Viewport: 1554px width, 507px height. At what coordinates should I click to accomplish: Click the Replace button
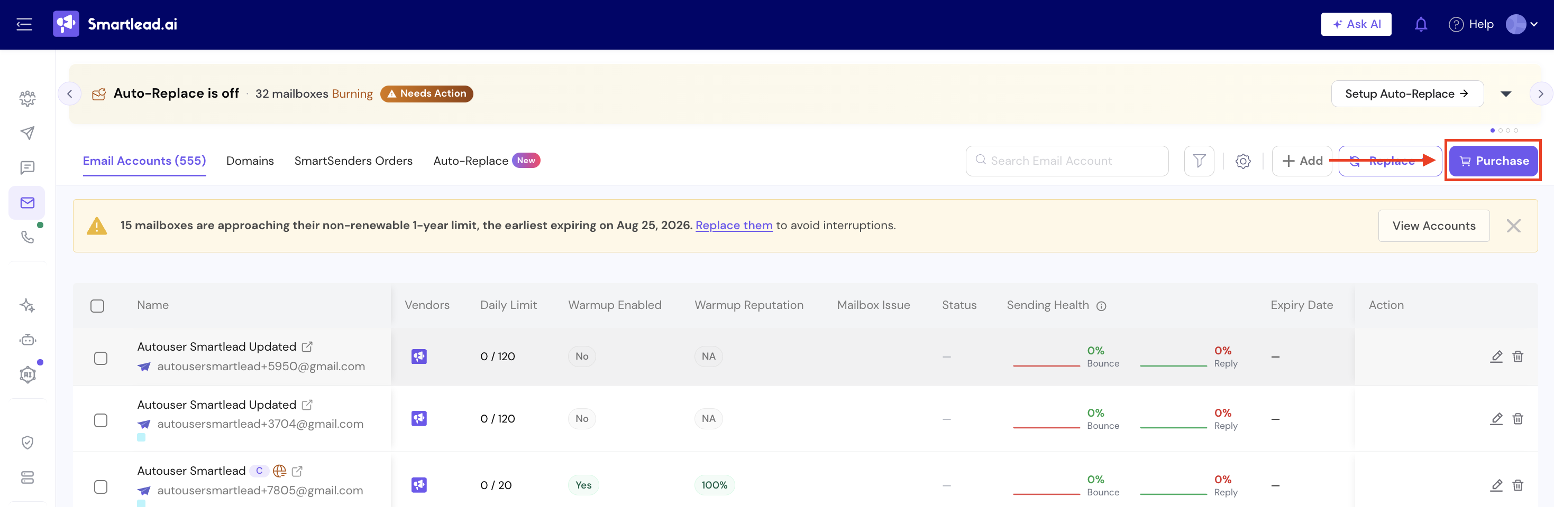pyautogui.click(x=1390, y=161)
